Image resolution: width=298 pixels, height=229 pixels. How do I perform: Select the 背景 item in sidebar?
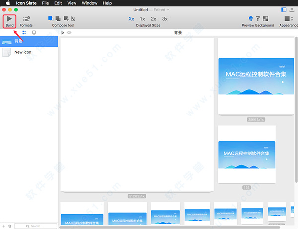point(20,41)
